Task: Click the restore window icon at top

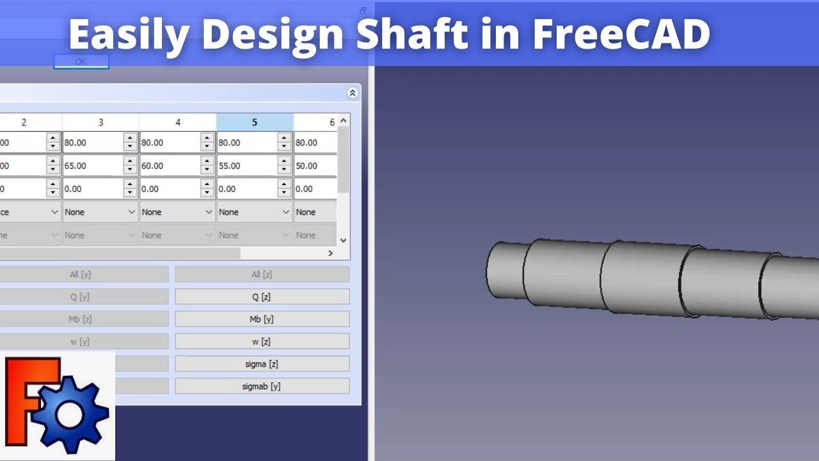Action: pos(363,10)
